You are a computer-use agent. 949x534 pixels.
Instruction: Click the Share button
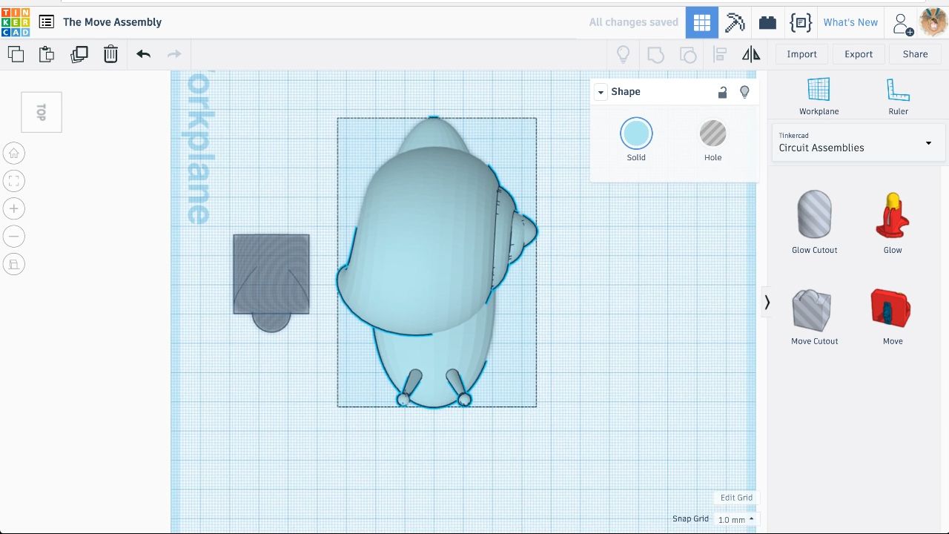[x=915, y=54]
